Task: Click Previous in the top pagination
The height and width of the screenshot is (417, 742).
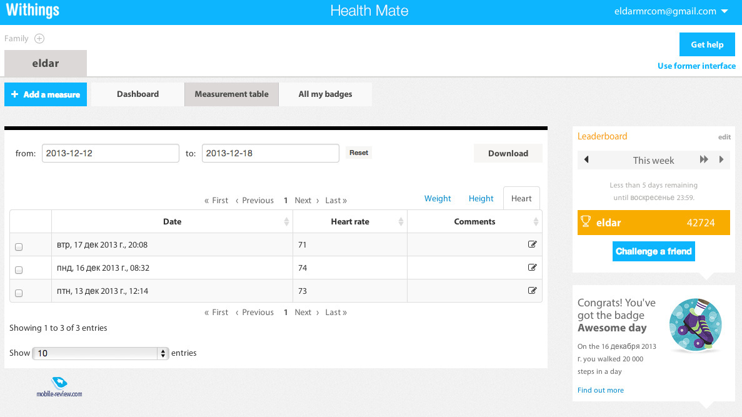Action: [254, 200]
